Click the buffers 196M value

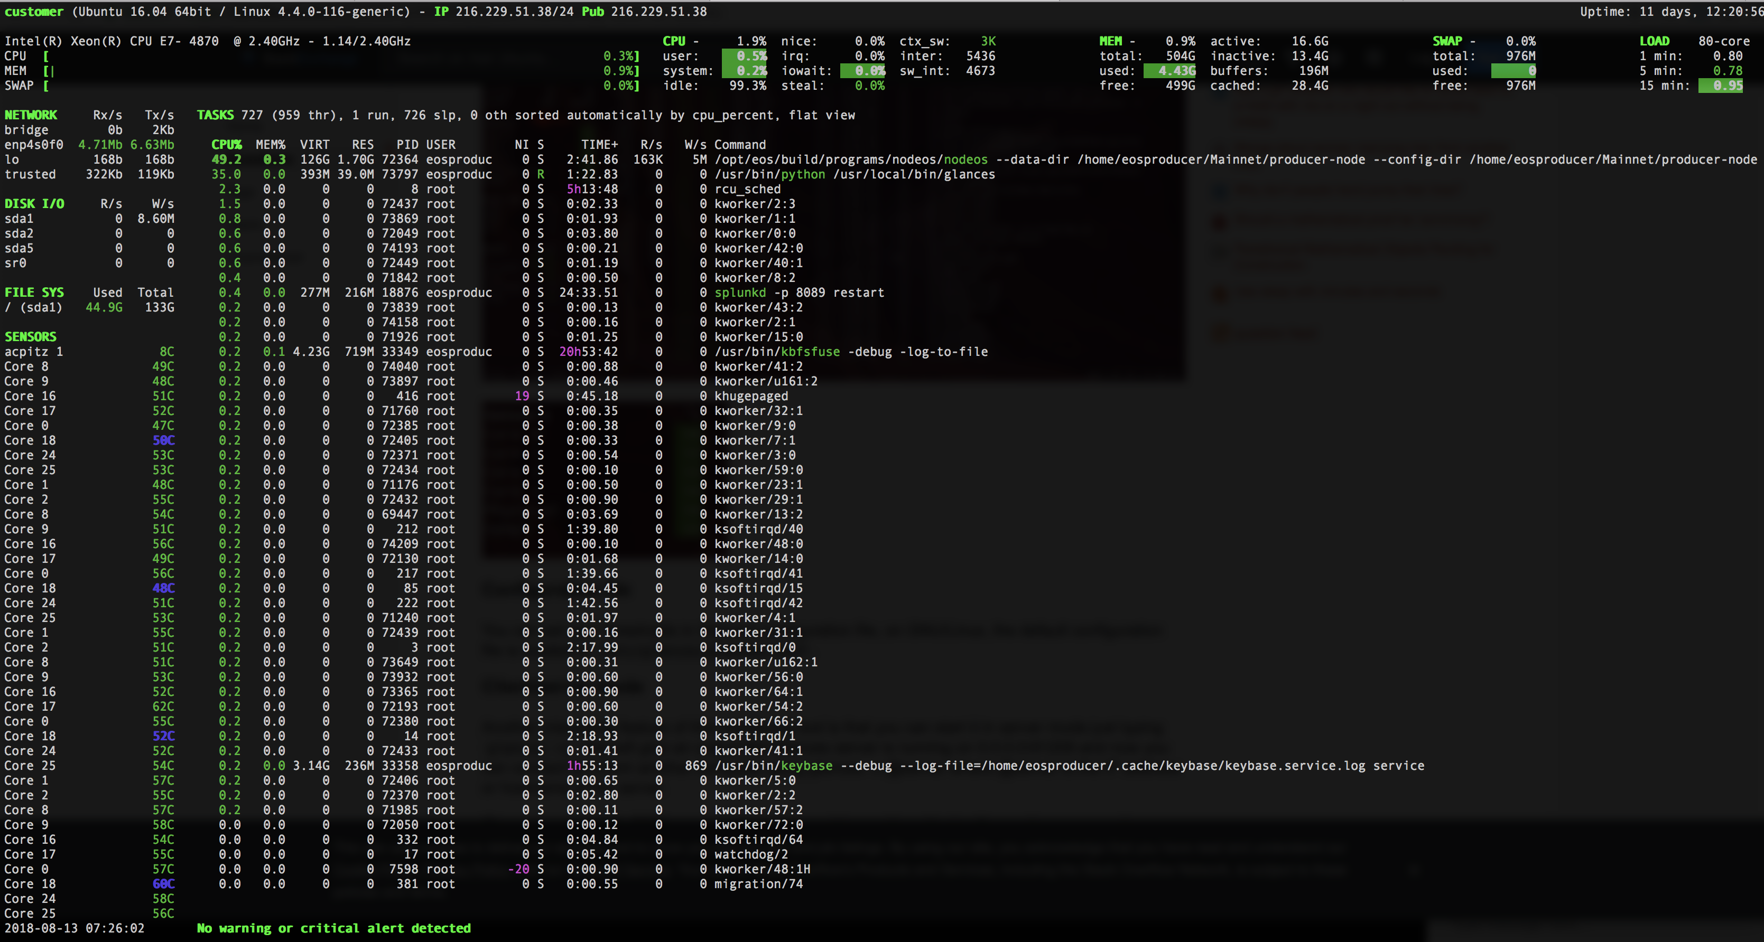click(1313, 71)
